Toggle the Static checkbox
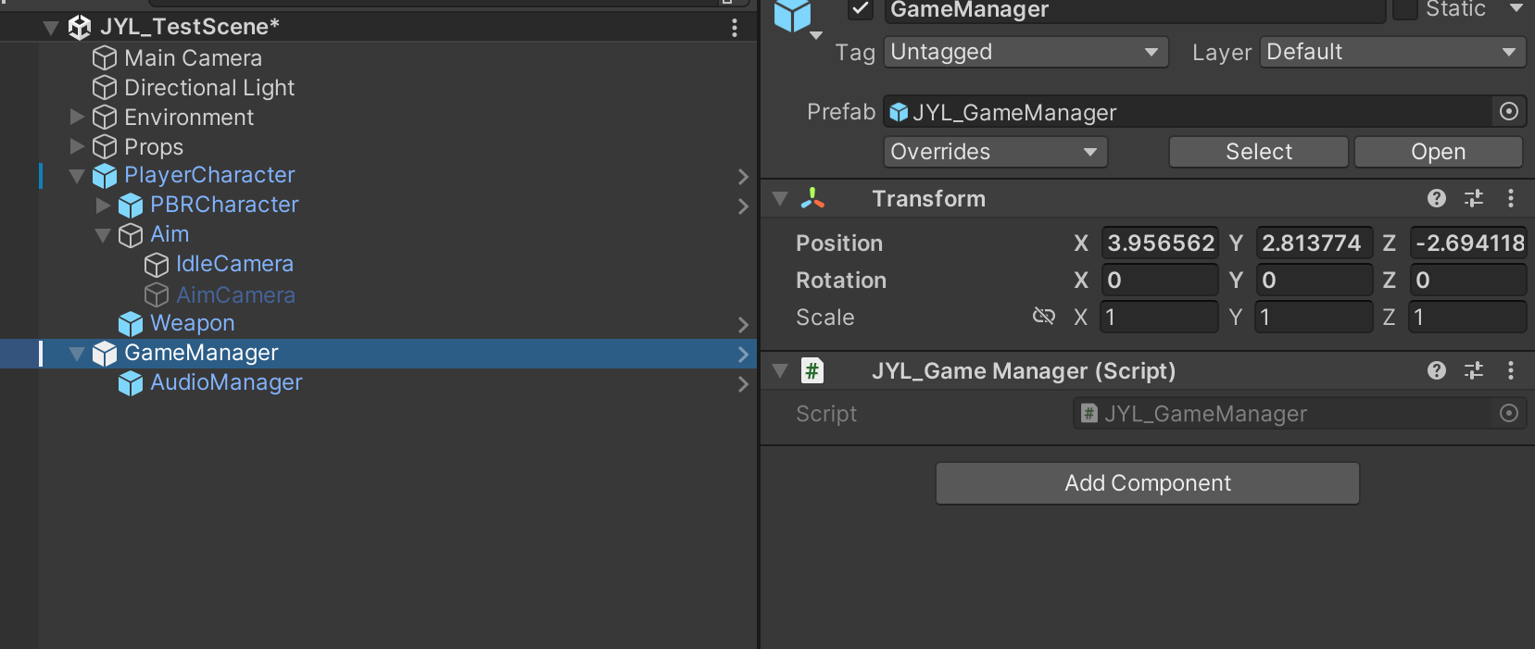 click(1405, 9)
